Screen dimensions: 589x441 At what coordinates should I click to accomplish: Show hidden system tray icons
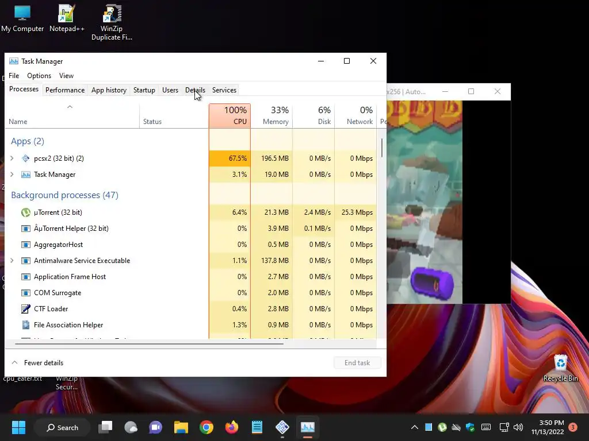(x=414, y=427)
